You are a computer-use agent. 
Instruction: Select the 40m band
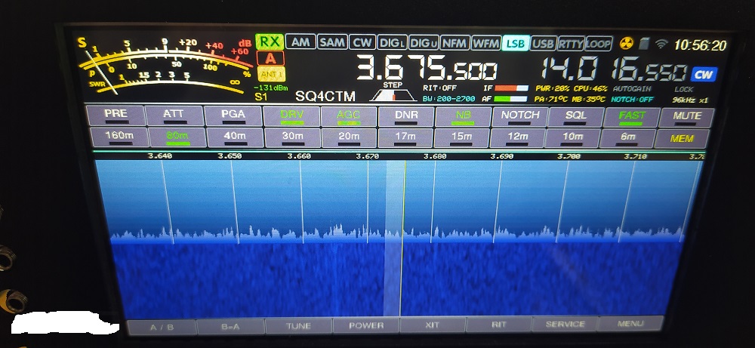pos(235,137)
